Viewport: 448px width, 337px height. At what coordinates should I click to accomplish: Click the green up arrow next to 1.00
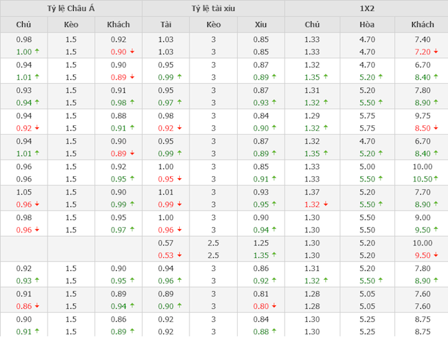pyautogui.click(x=37, y=52)
